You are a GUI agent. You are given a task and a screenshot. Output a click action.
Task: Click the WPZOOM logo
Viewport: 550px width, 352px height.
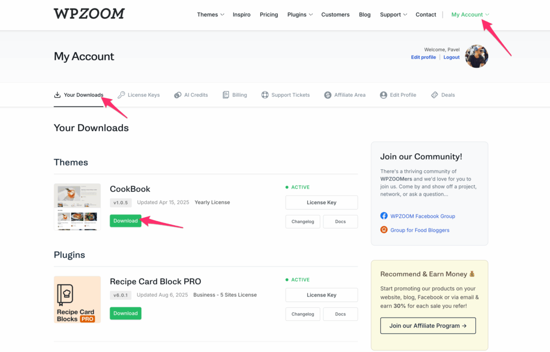pyautogui.click(x=89, y=14)
